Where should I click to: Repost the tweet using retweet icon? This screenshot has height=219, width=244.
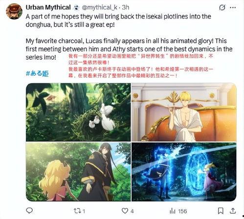point(77,211)
